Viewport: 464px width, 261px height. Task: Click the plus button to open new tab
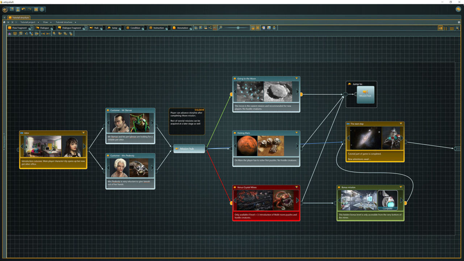[4, 17]
